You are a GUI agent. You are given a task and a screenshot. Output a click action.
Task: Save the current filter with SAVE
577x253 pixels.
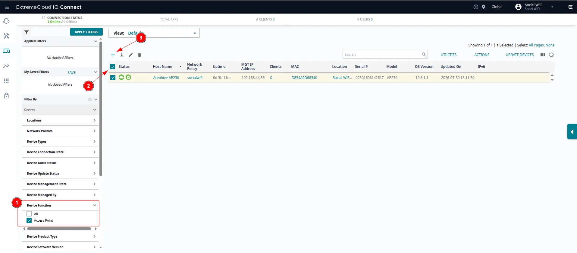click(71, 73)
